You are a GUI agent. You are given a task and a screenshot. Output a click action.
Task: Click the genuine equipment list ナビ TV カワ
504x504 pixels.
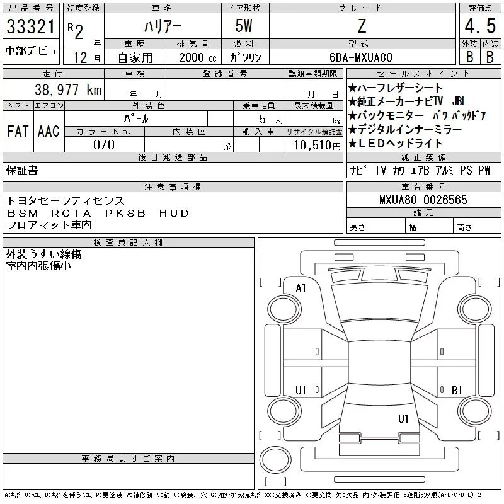(x=420, y=170)
